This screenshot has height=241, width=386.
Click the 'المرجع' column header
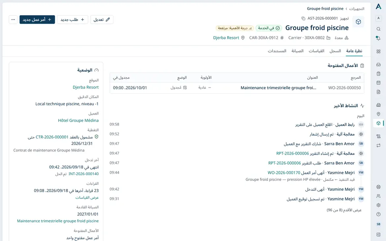tap(356, 78)
